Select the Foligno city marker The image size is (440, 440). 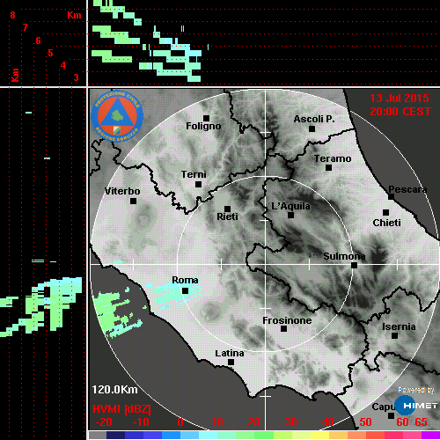coord(206,118)
